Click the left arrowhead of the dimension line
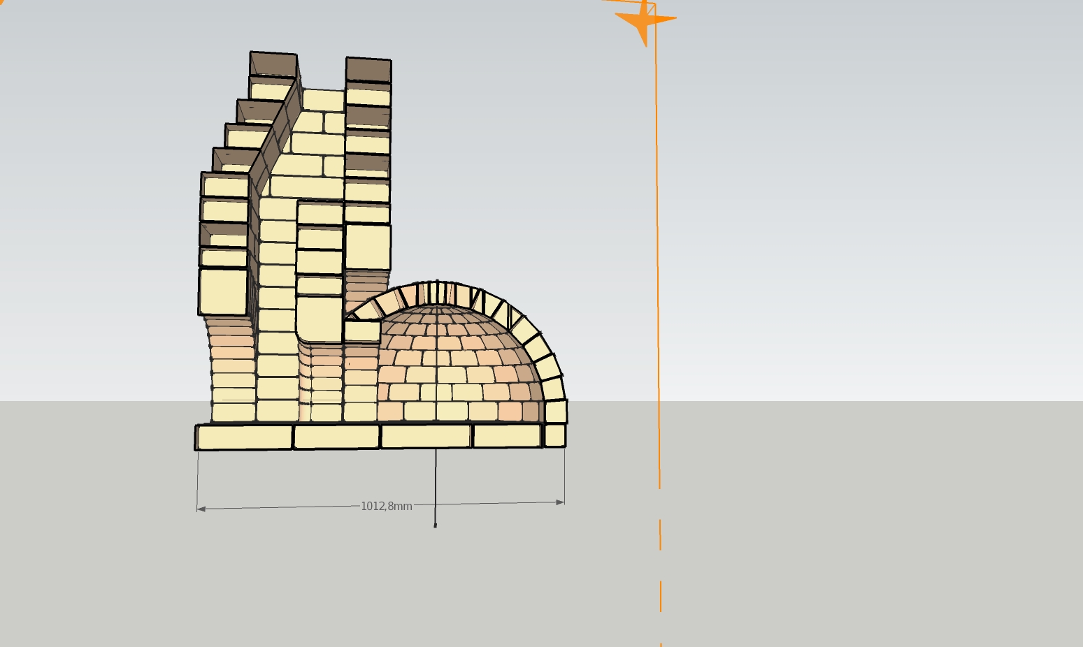The height and width of the screenshot is (647, 1083). coord(201,509)
